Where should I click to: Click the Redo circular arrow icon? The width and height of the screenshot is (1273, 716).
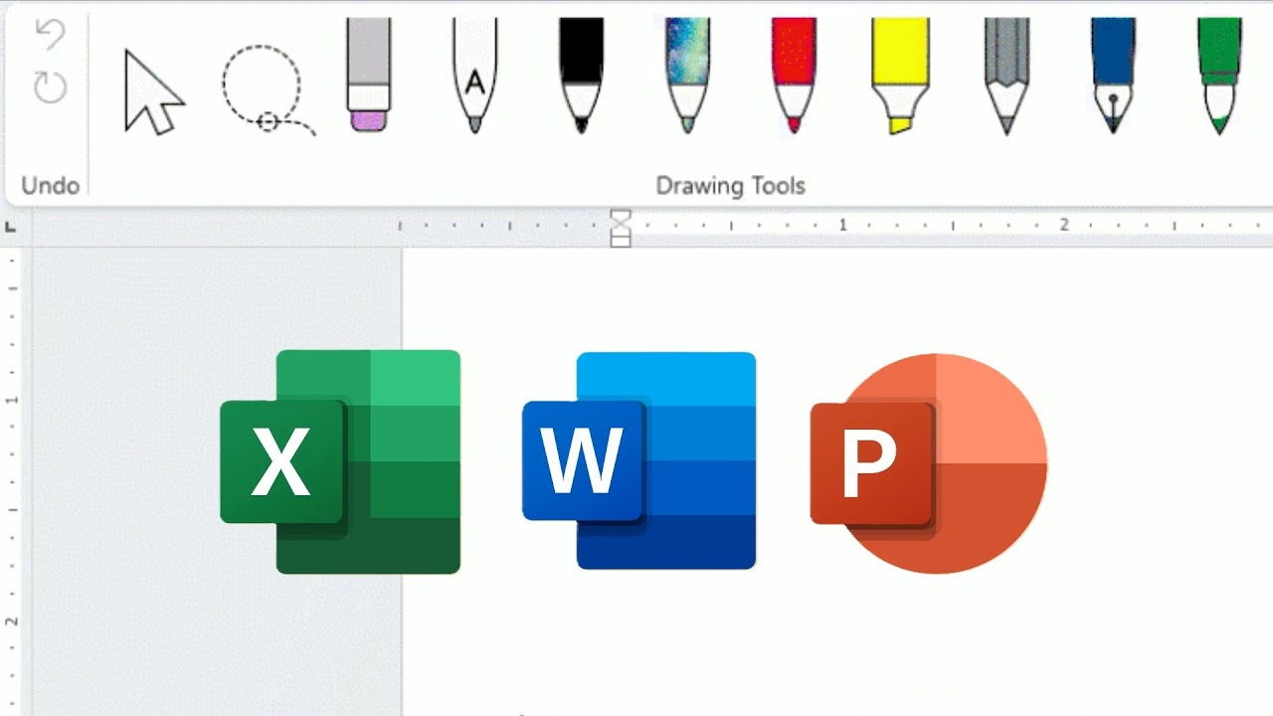[x=50, y=88]
